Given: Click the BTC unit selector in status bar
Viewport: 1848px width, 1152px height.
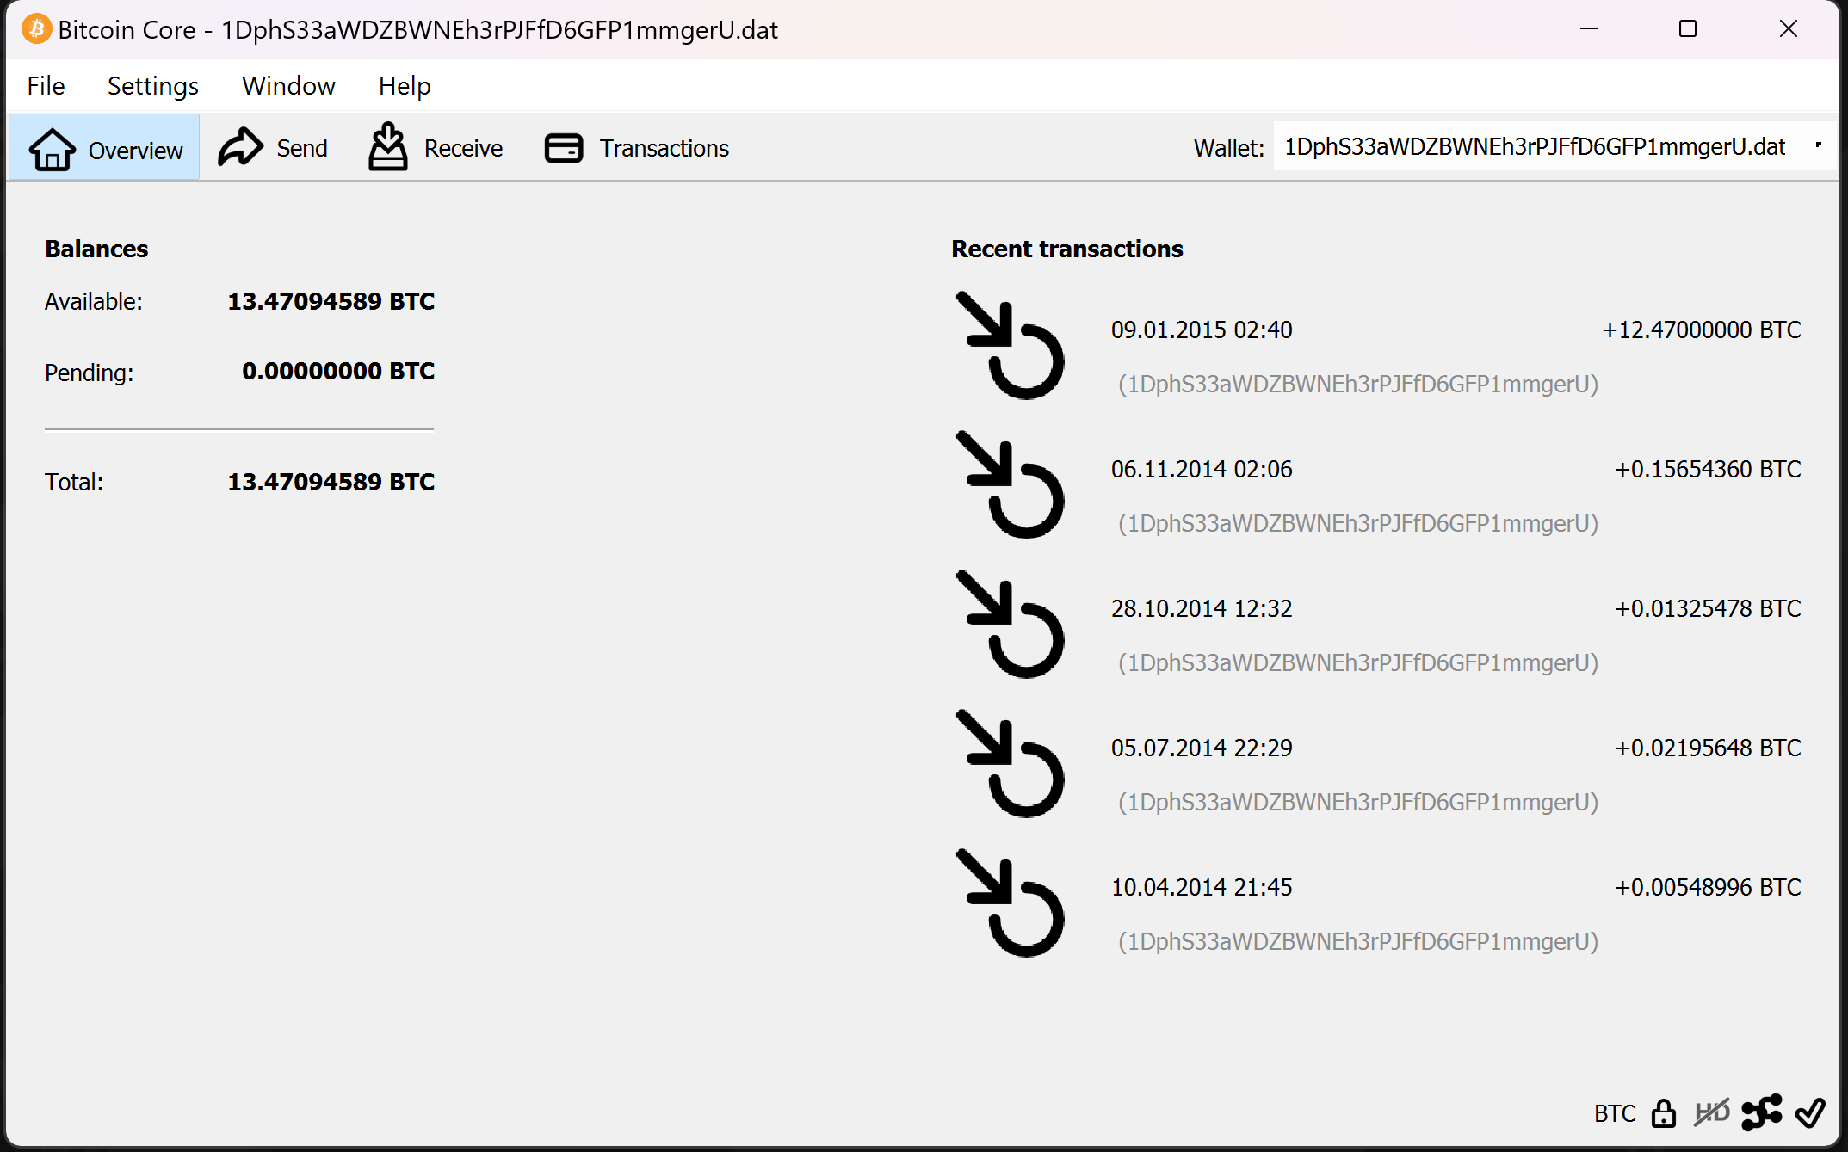Looking at the screenshot, I should (x=1614, y=1113).
